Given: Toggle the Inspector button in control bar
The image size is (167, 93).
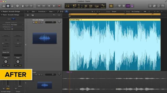Looking at the screenshot, I should [x=8, y=6].
